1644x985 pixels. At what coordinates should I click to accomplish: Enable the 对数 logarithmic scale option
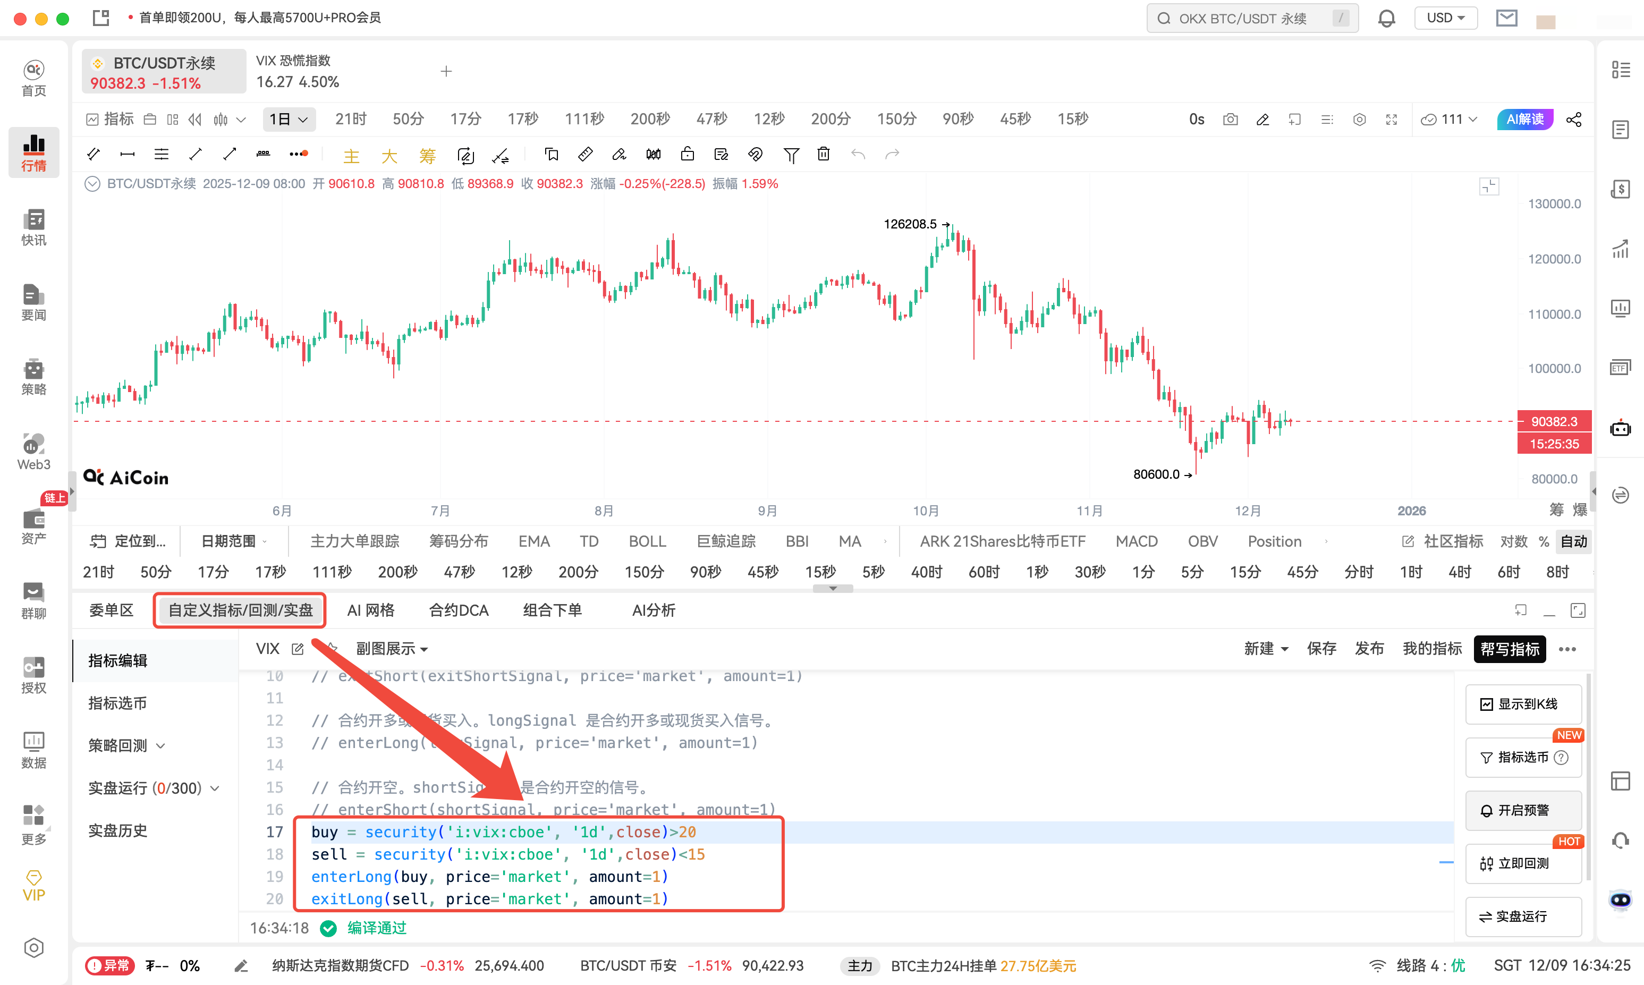(x=1514, y=541)
